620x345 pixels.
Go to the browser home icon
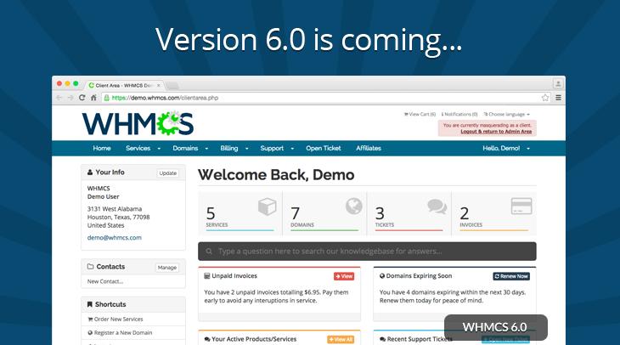[93, 98]
